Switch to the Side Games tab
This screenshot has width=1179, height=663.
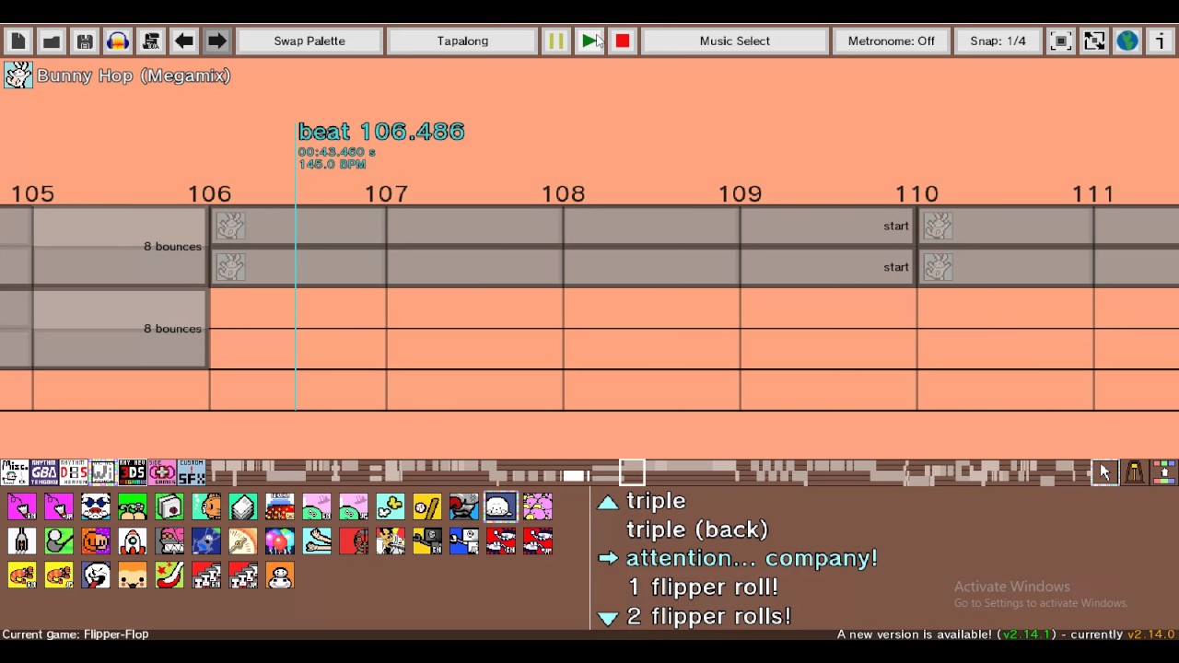(x=162, y=472)
